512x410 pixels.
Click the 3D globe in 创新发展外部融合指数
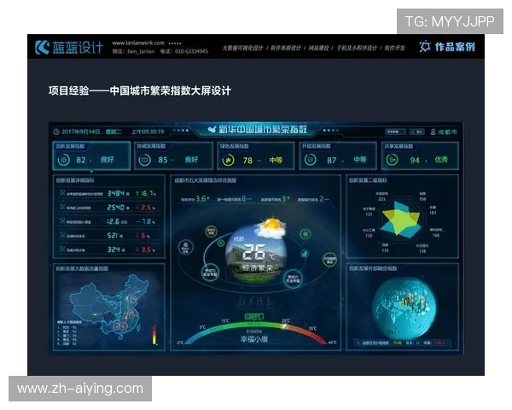tap(404, 308)
